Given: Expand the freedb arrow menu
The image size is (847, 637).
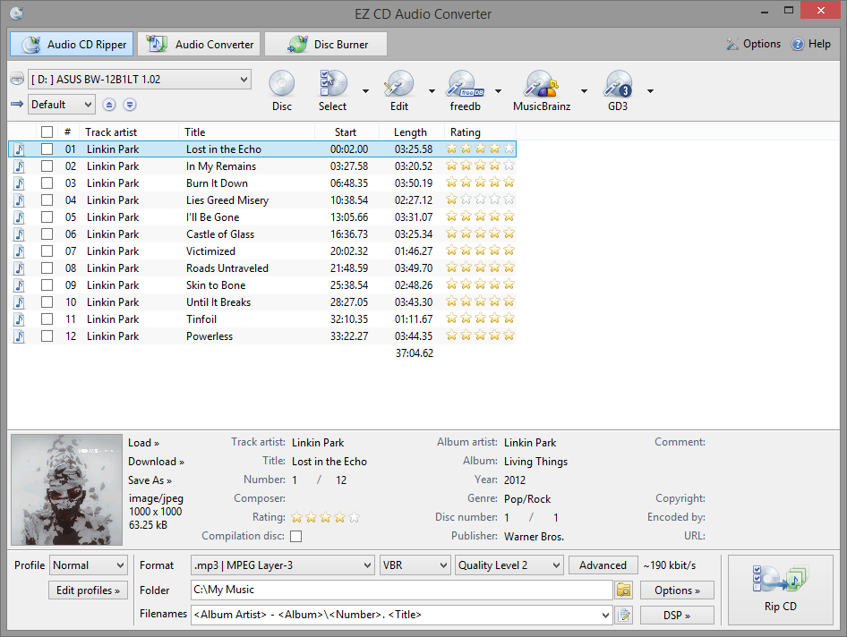Looking at the screenshot, I should 498,90.
